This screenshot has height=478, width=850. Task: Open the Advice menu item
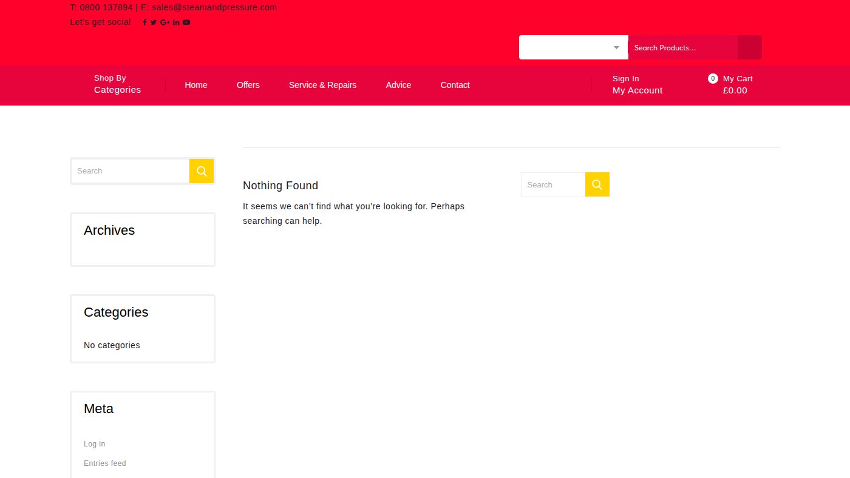coord(398,85)
